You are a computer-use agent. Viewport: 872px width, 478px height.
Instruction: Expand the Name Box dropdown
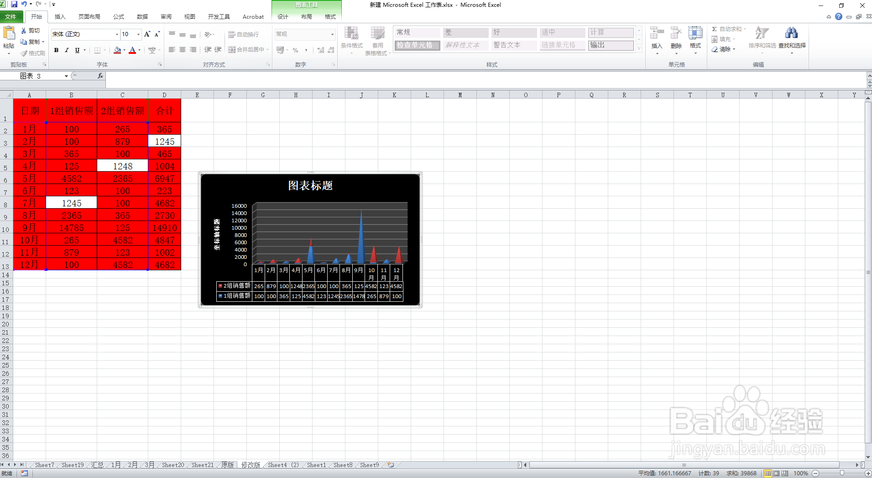[x=66, y=76]
